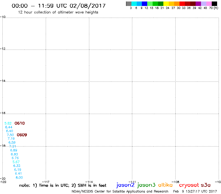Click the '24' label under the color scale
Screen dimensions: 221x194
[168, 8]
